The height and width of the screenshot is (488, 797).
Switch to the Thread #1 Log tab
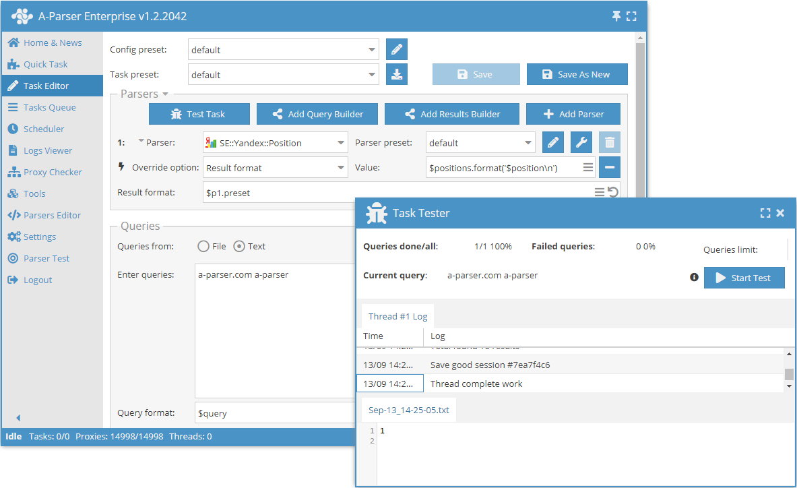[x=397, y=316]
